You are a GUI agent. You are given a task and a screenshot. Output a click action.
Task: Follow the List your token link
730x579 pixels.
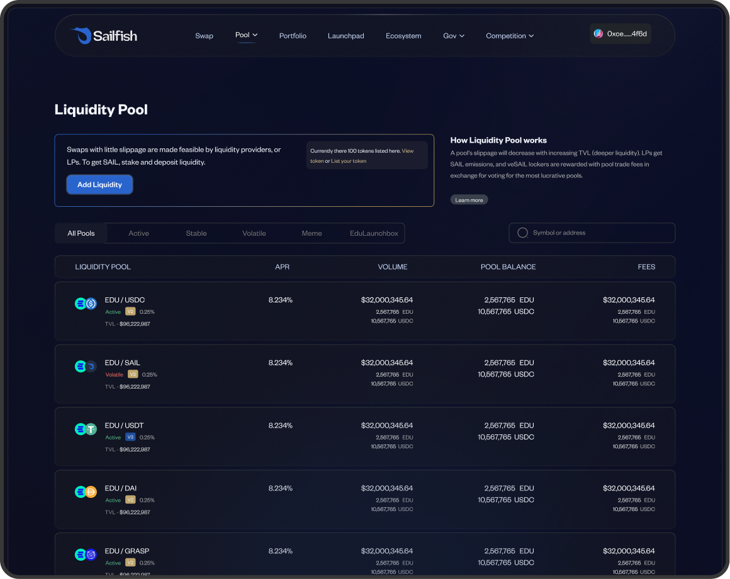[x=349, y=161]
